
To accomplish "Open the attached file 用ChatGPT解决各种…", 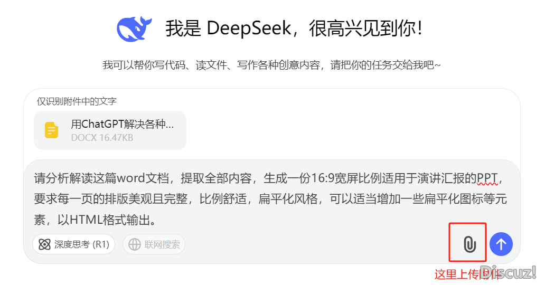I will pyautogui.click(x=122, y=125).
